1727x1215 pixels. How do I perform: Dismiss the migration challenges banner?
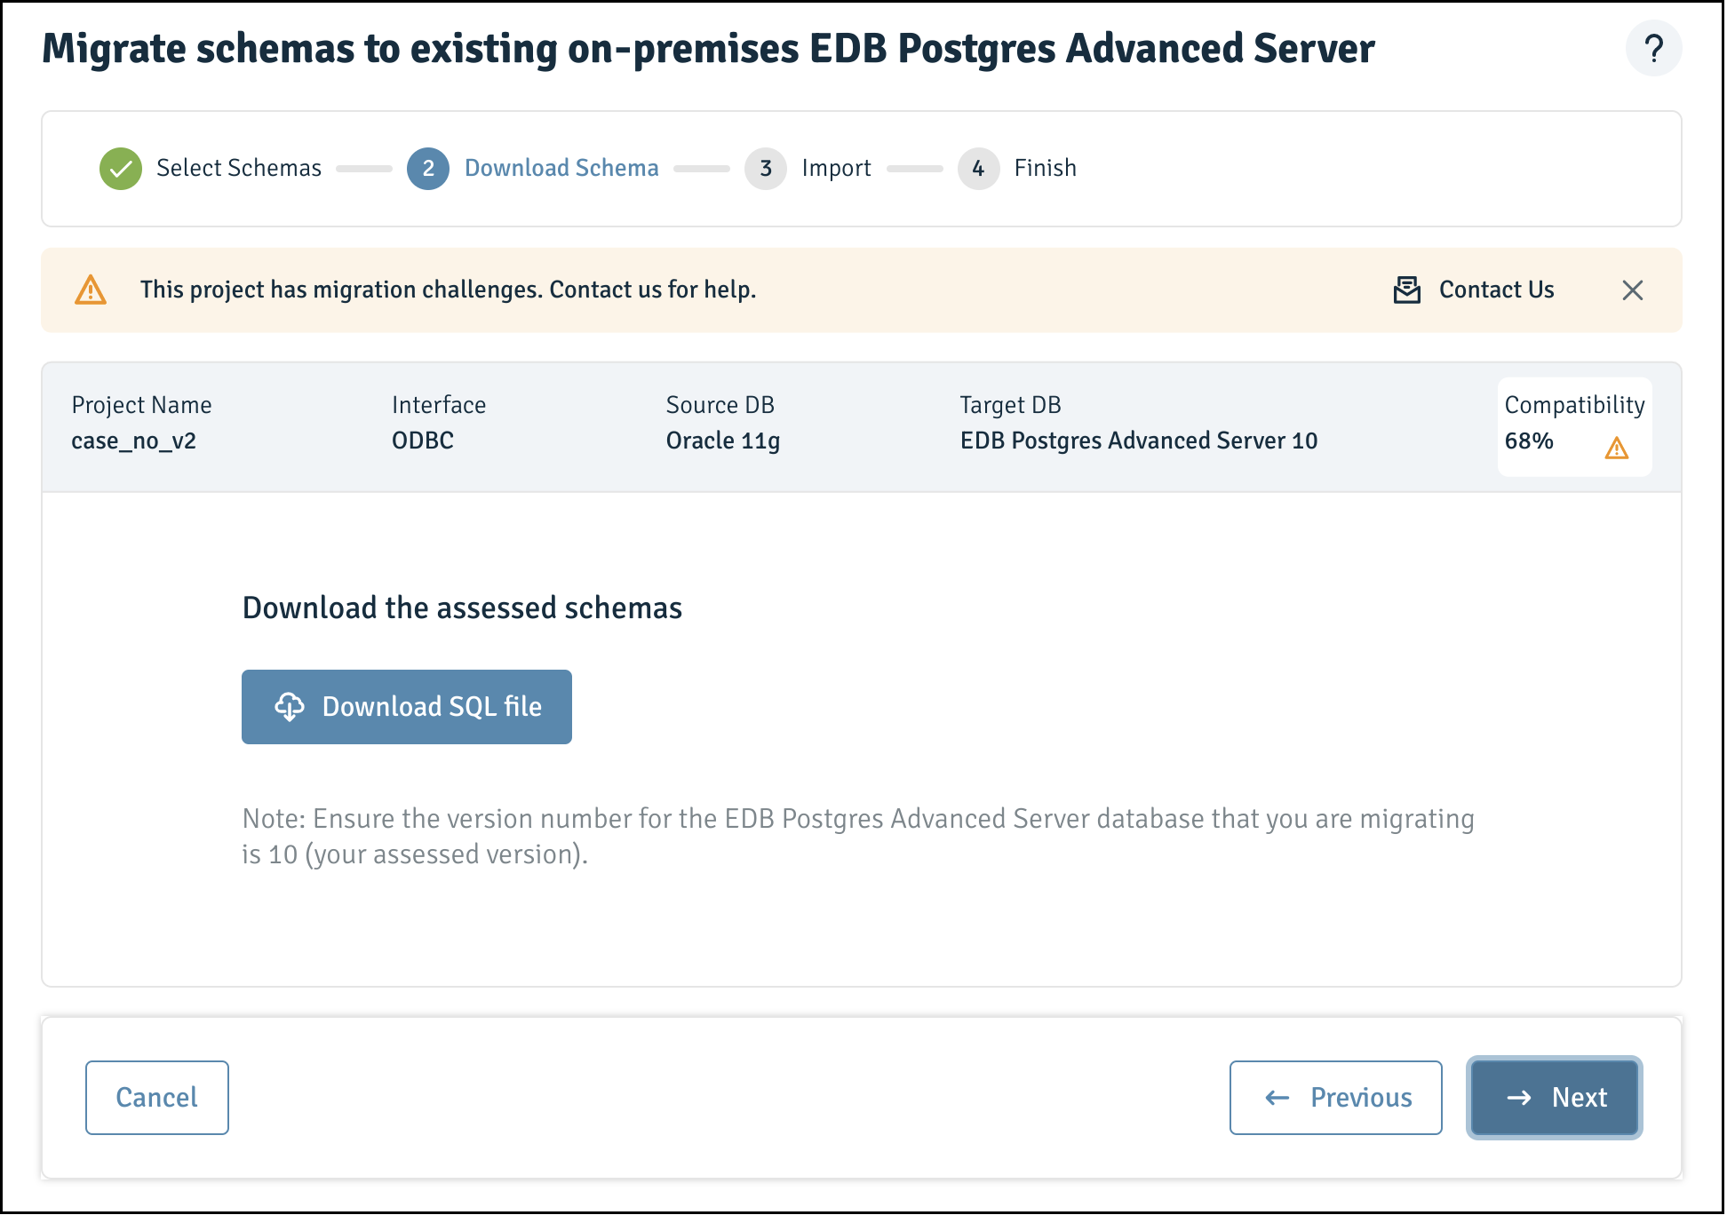pyautogui.click(x=1633, y=290)
